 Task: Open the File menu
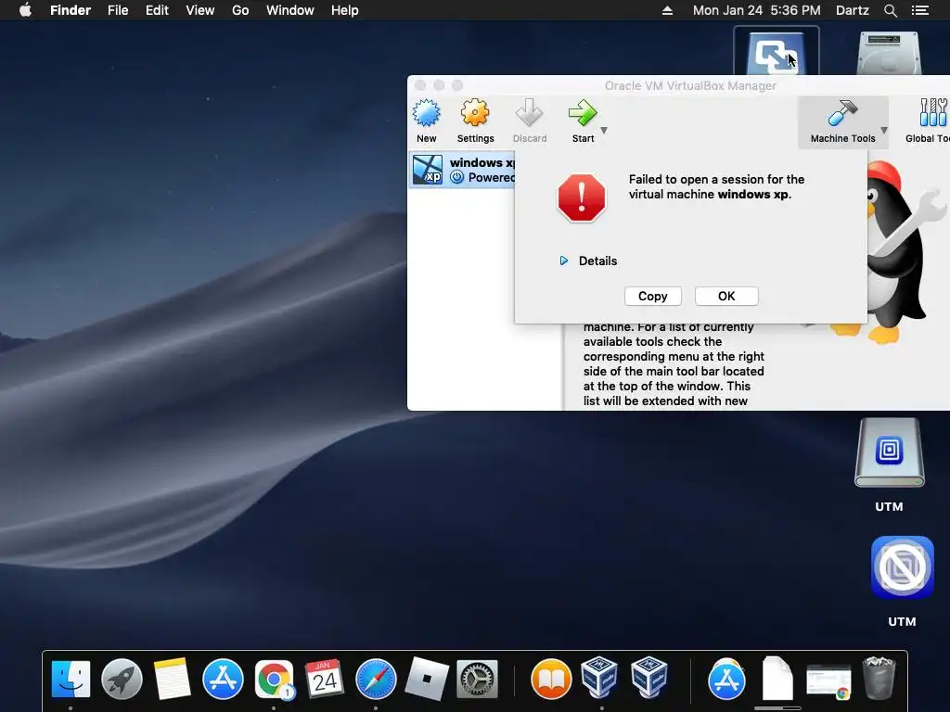(x=118, y=10)
